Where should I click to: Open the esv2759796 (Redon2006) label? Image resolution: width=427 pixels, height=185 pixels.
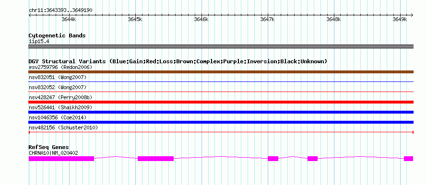click(x=60, y=67)
